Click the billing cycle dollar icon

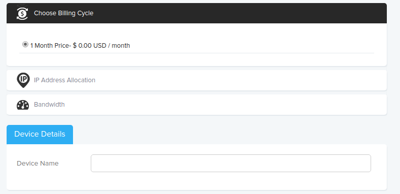tap(22, 13)
